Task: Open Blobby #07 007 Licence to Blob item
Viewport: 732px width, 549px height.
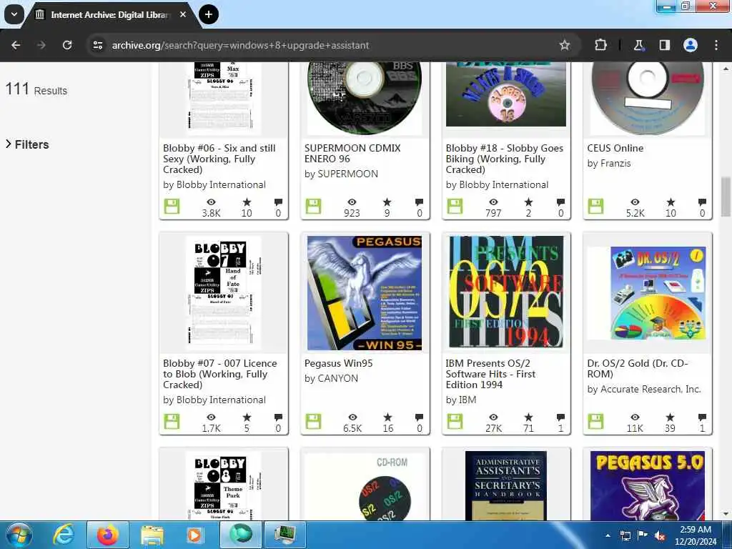Action: tap(219, 374)
